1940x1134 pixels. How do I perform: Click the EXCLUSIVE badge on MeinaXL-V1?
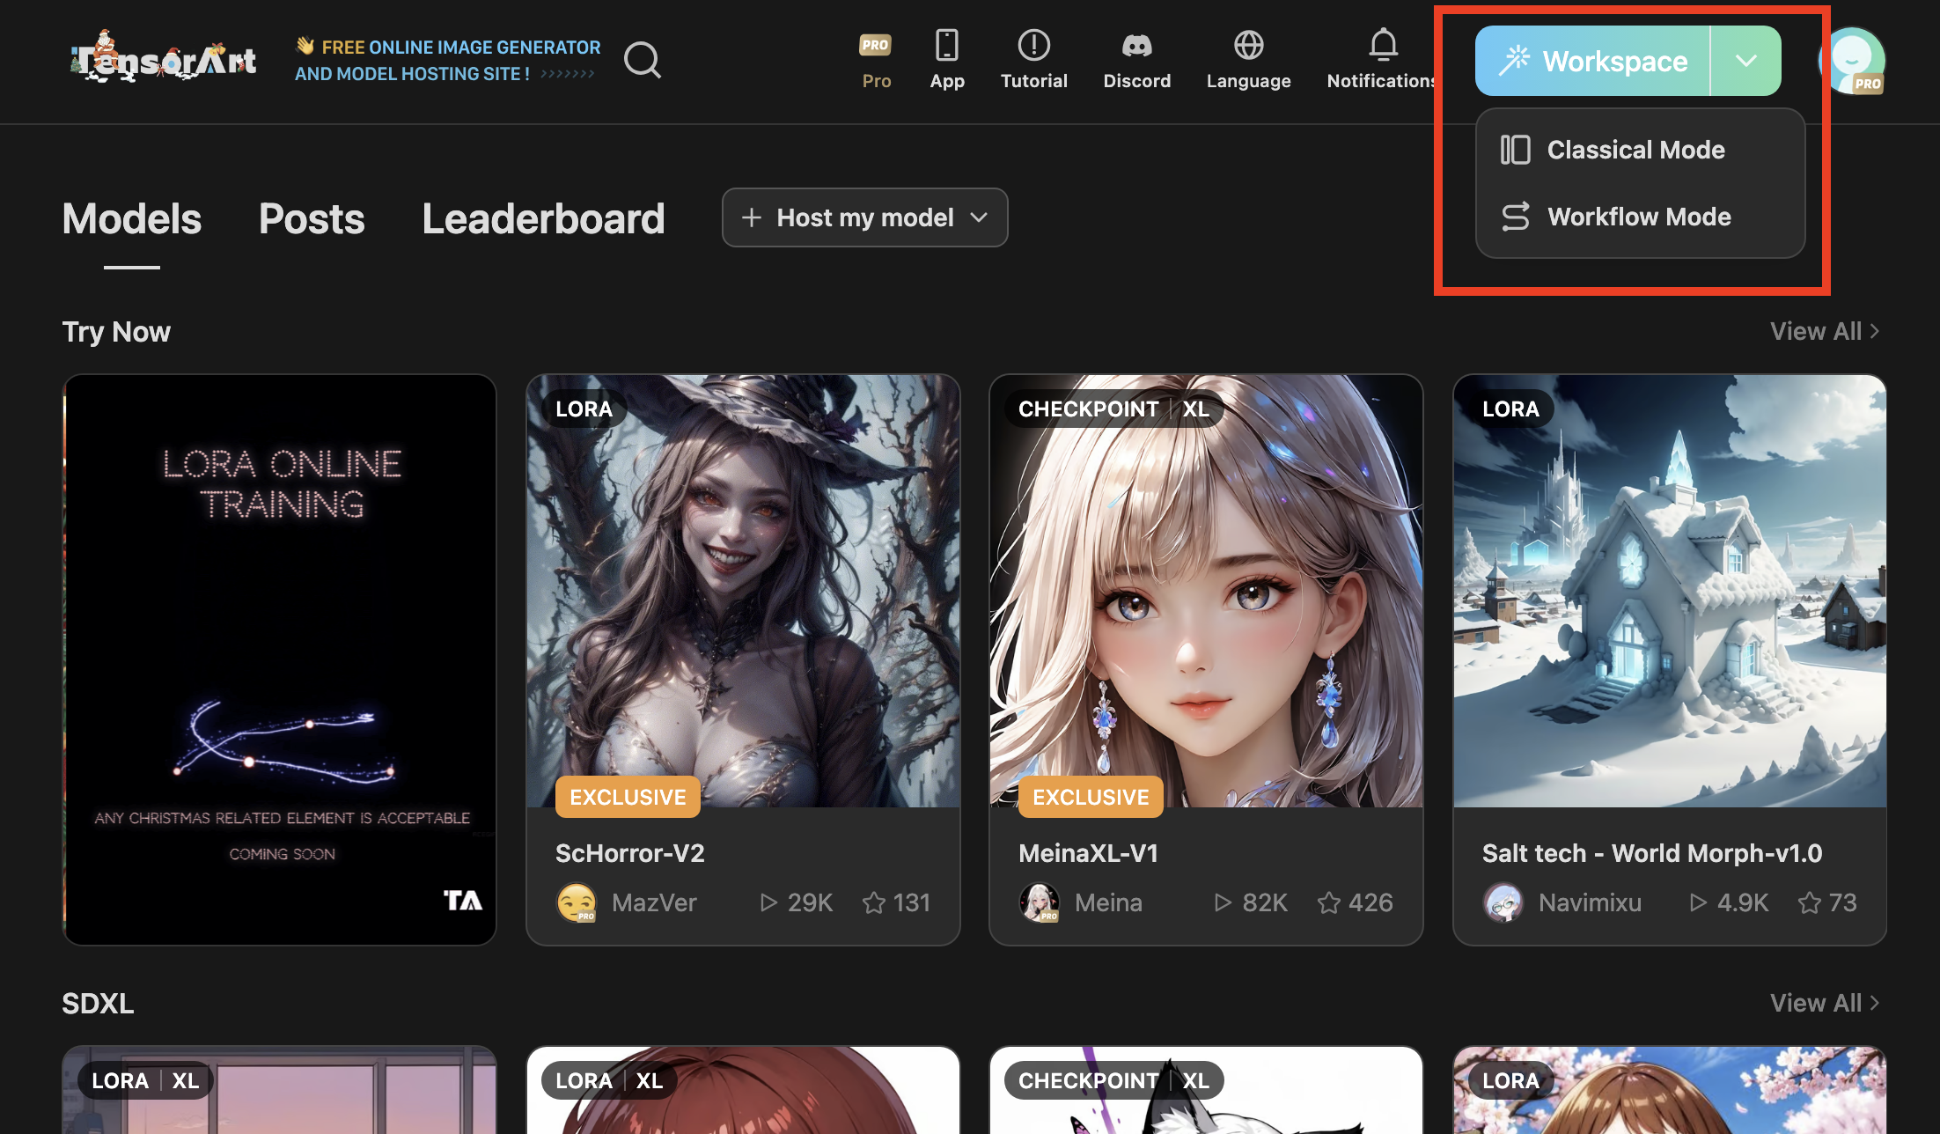[x=1091, y=797]
